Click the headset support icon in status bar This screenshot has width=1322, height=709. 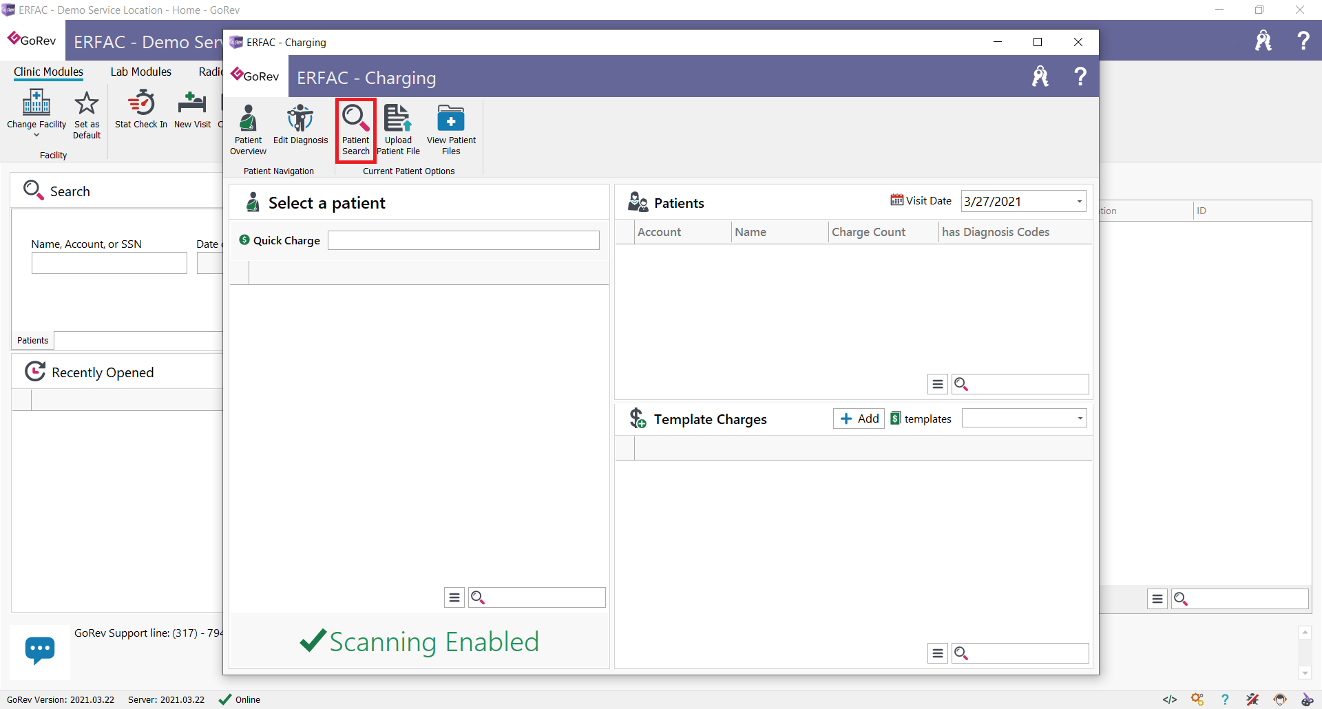(x=1280, y=699)
